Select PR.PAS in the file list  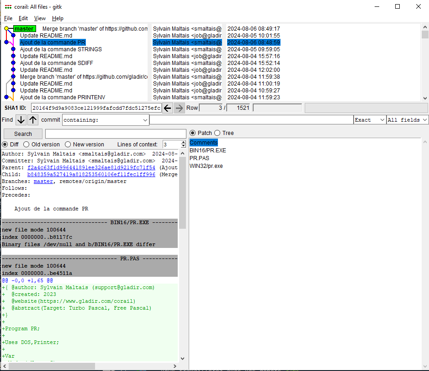coord(199,158)
